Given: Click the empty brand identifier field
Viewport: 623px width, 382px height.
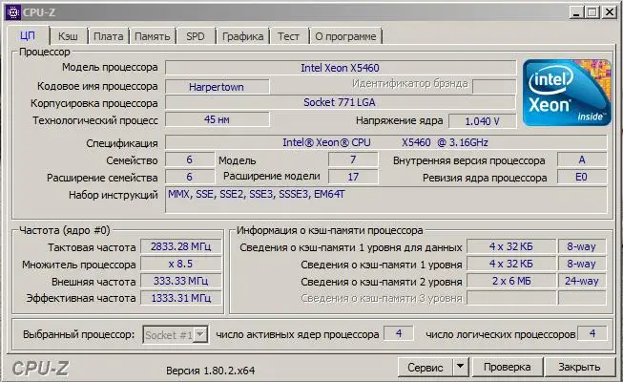Looking at the screenshot, I should click(494, 86).
